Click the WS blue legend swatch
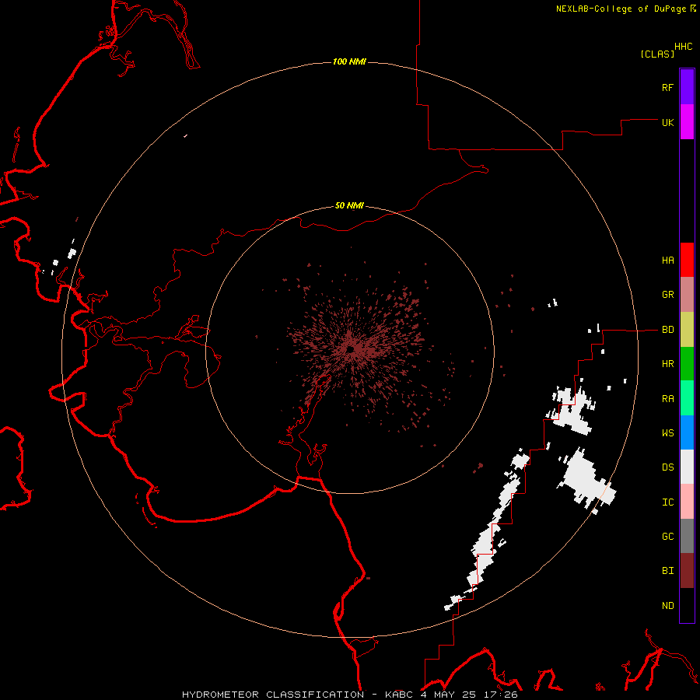Image resolution: width=700 pixels, height=700 pixels. [687, 432]
